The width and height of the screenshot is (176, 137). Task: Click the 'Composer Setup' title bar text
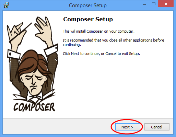click(x=88, y=5)
